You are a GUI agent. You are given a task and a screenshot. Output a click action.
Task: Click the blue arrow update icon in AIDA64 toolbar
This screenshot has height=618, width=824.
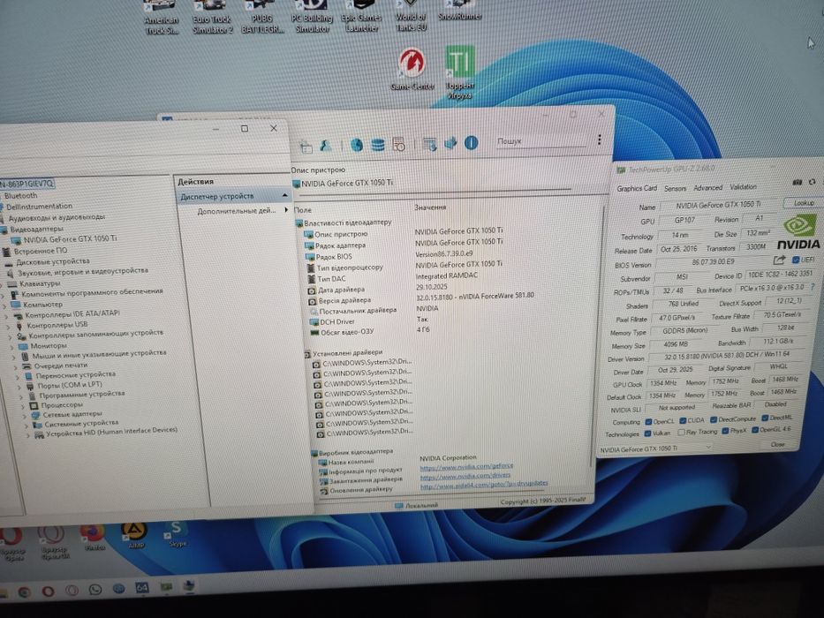point(450,143)
